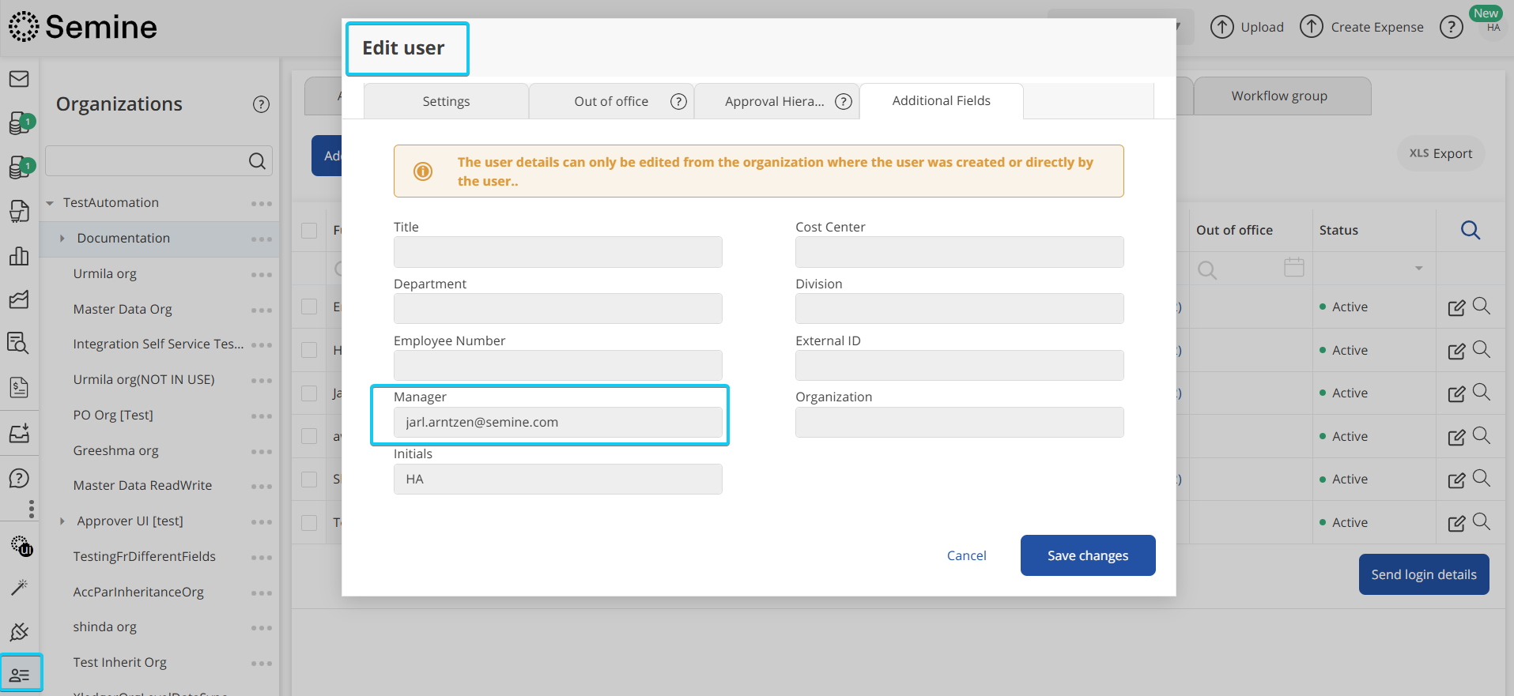Click the Out of office tab help icon

[x=678, y=101]
